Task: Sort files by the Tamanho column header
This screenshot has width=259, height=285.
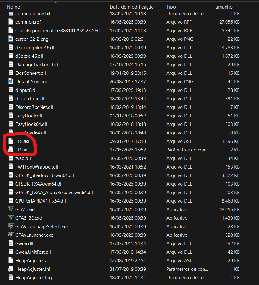Action: click(x=223, y=7)
